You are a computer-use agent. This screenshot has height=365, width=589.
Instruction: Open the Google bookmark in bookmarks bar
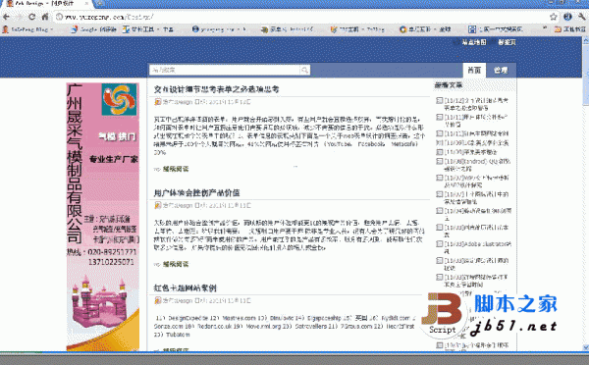tap(94, 29)
